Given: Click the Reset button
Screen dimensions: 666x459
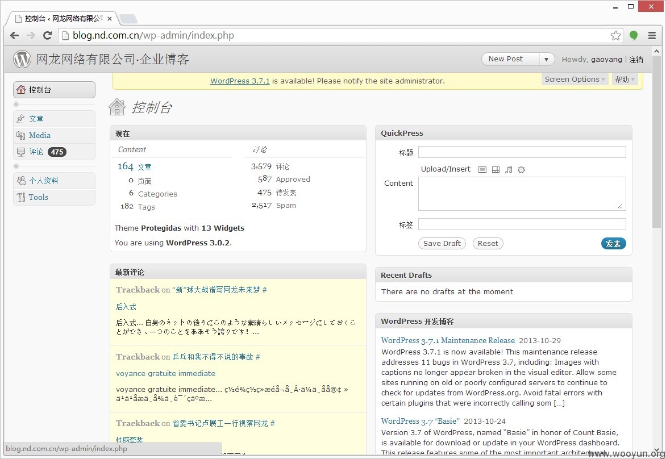Looking at the screenshot, I should point(488,243).
